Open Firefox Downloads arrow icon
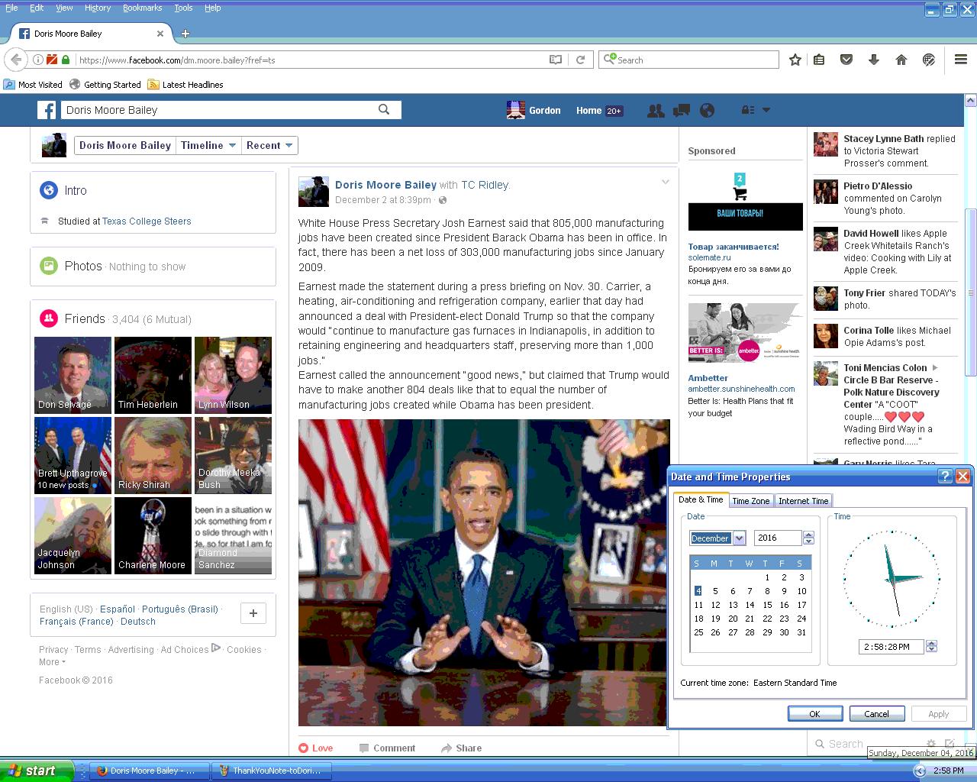 tap(873, 60)
